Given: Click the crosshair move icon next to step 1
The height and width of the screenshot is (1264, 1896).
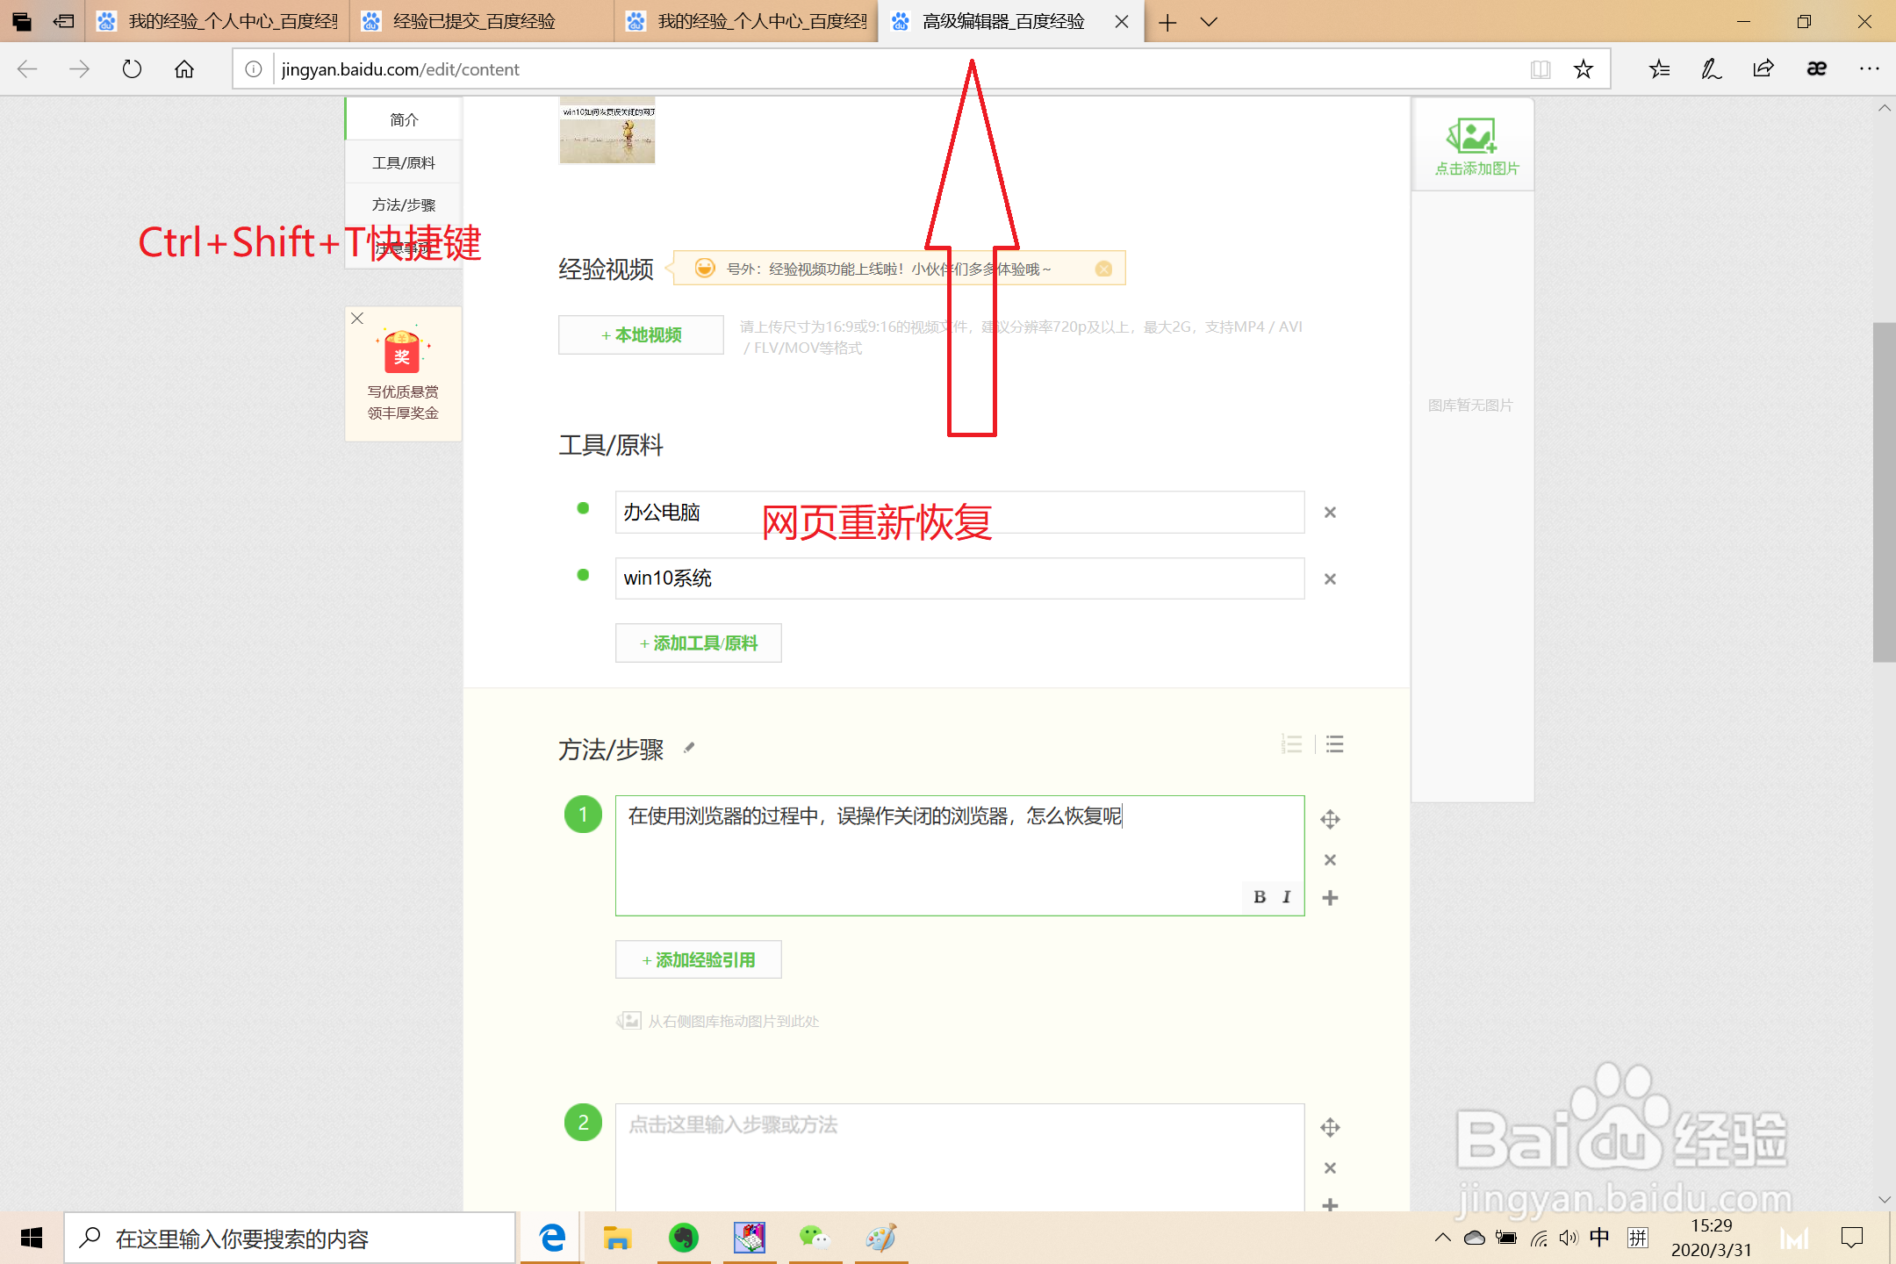Looking at the screenshot, I should click(1330, 819).
